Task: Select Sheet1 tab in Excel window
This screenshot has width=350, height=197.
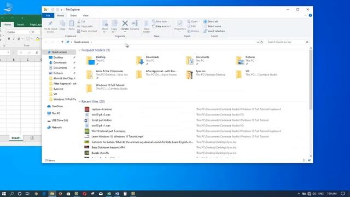Action: pyautogui.click(x=16, y=138)
